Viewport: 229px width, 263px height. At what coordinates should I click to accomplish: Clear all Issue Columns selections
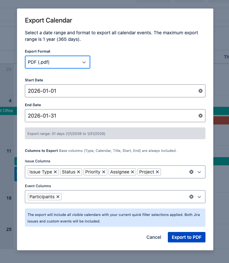pos(191,172)
